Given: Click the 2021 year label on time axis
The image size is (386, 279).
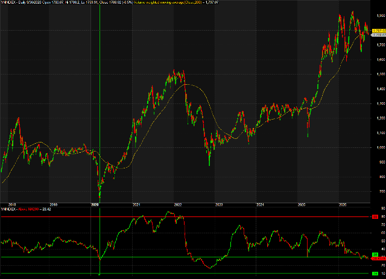Looking at the screenshot, I should 136,204.
